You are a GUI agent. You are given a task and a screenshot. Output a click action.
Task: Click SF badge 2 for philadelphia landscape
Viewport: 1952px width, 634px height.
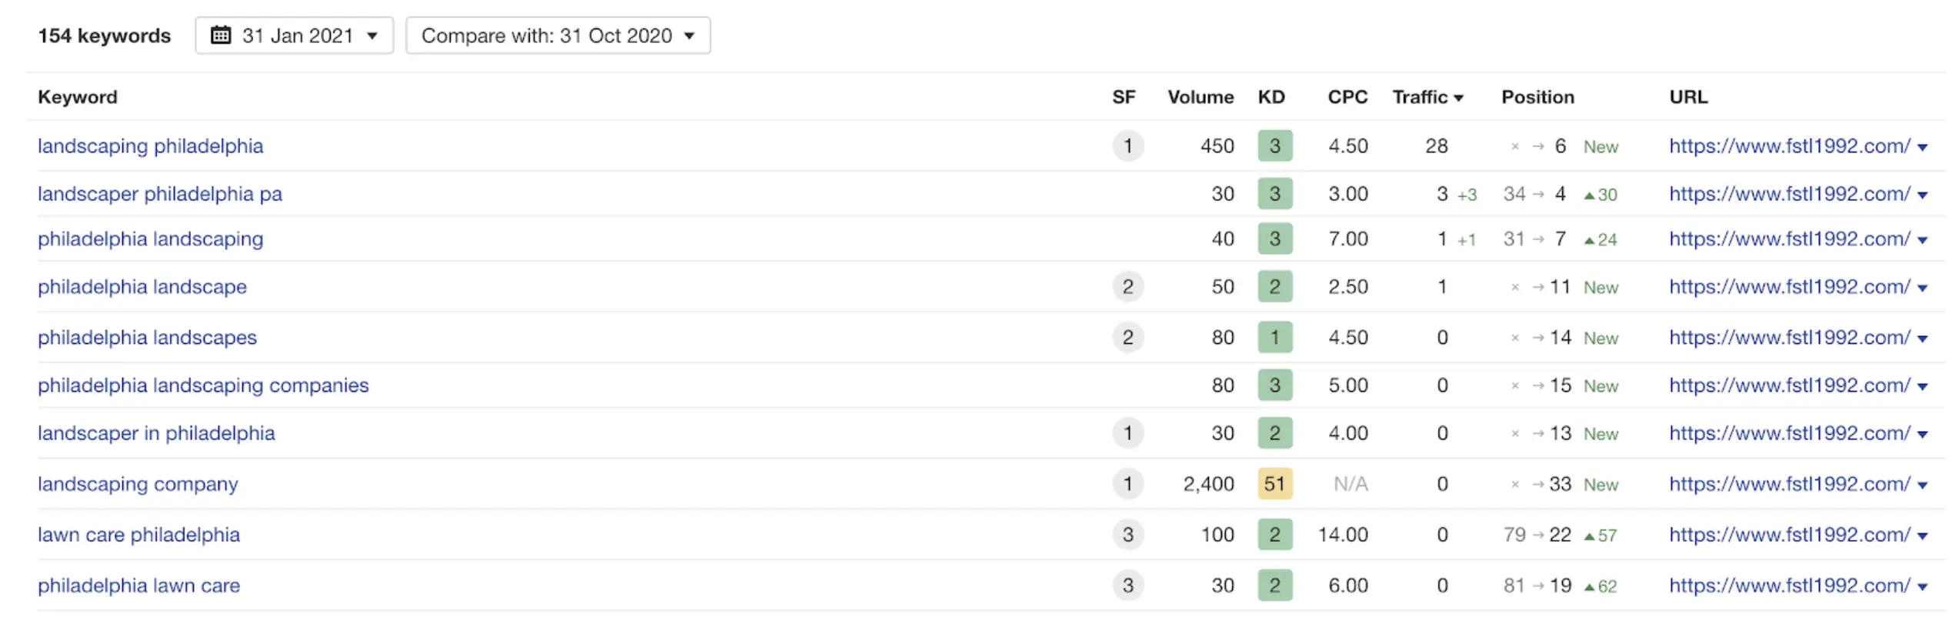tap(1128, 287)
